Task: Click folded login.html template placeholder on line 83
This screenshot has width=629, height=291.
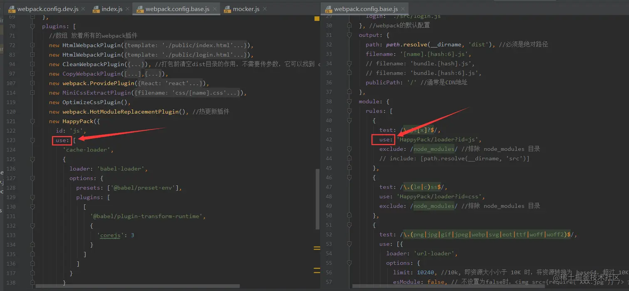Action: tap(186, 55)
